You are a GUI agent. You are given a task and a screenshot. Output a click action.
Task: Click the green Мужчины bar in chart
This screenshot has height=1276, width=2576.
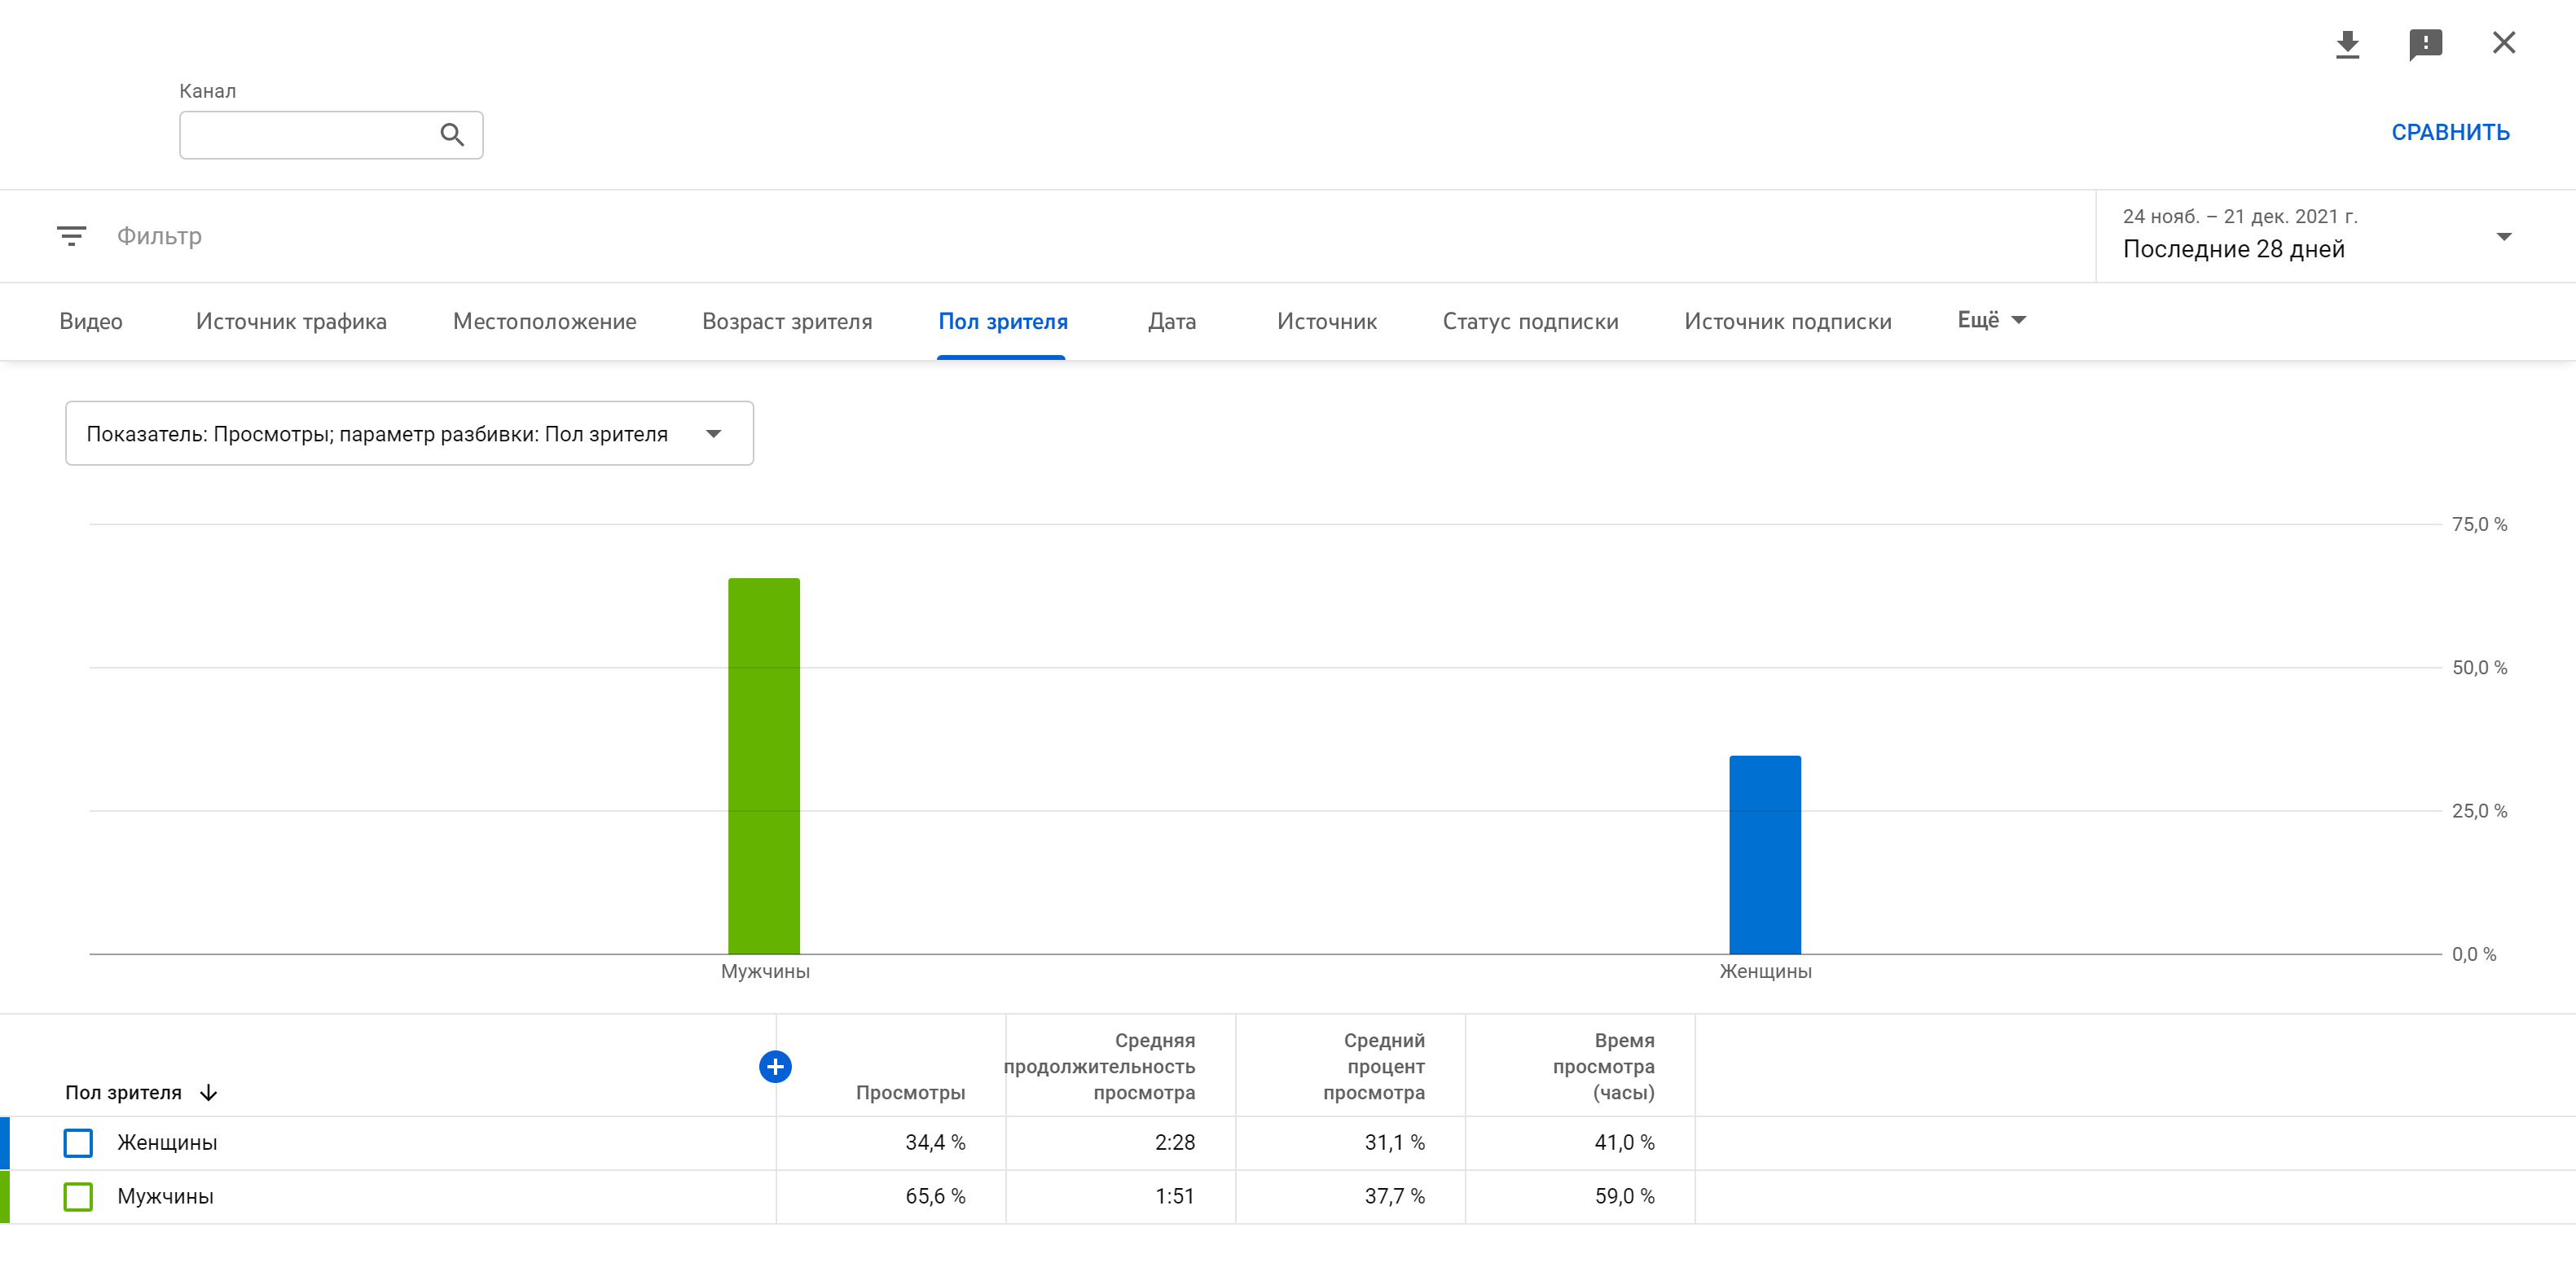click(x=764, y=765)
